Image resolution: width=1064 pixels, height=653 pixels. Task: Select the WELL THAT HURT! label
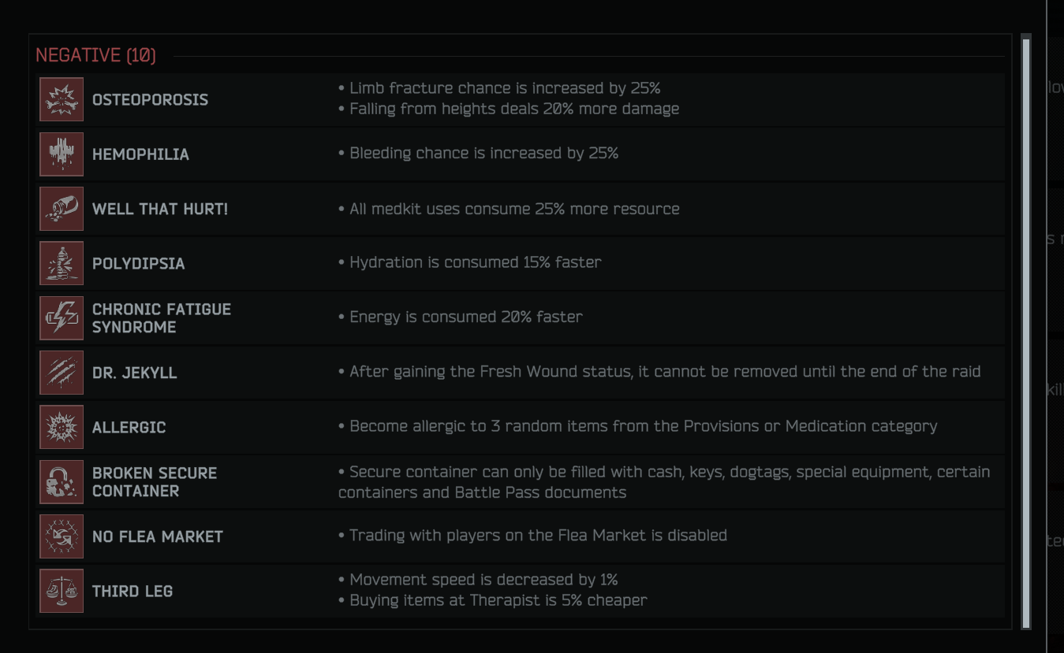tap(160, 210)
